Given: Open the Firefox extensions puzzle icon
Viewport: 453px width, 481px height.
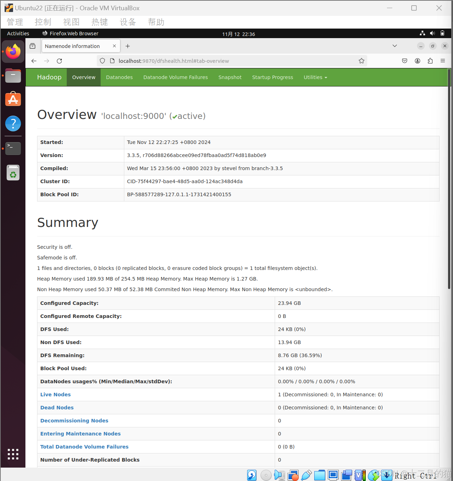Looking at the screenshot, I should click(x=430, y=61).
